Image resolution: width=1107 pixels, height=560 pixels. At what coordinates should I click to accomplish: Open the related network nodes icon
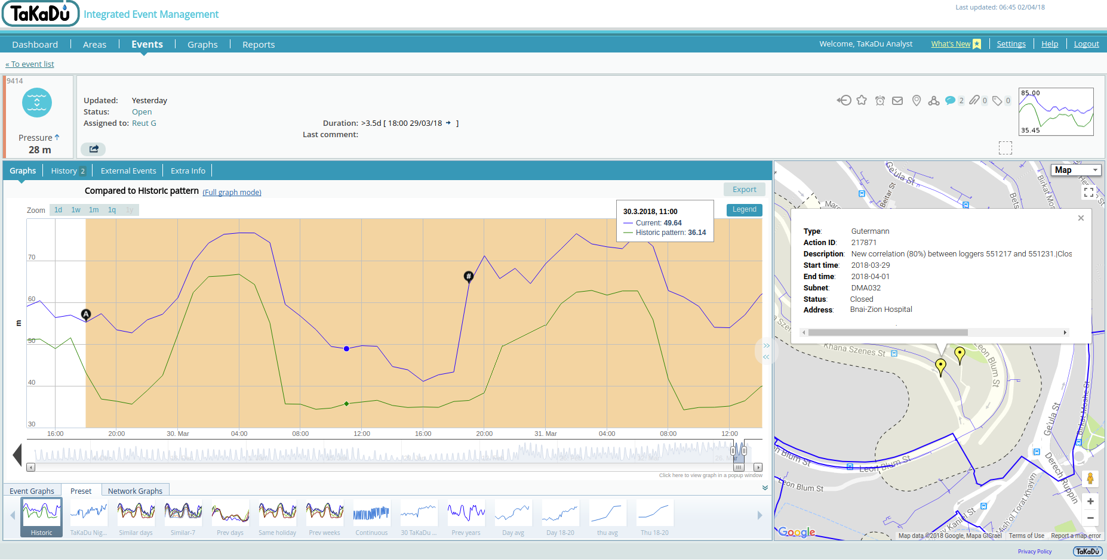(934, 101)
